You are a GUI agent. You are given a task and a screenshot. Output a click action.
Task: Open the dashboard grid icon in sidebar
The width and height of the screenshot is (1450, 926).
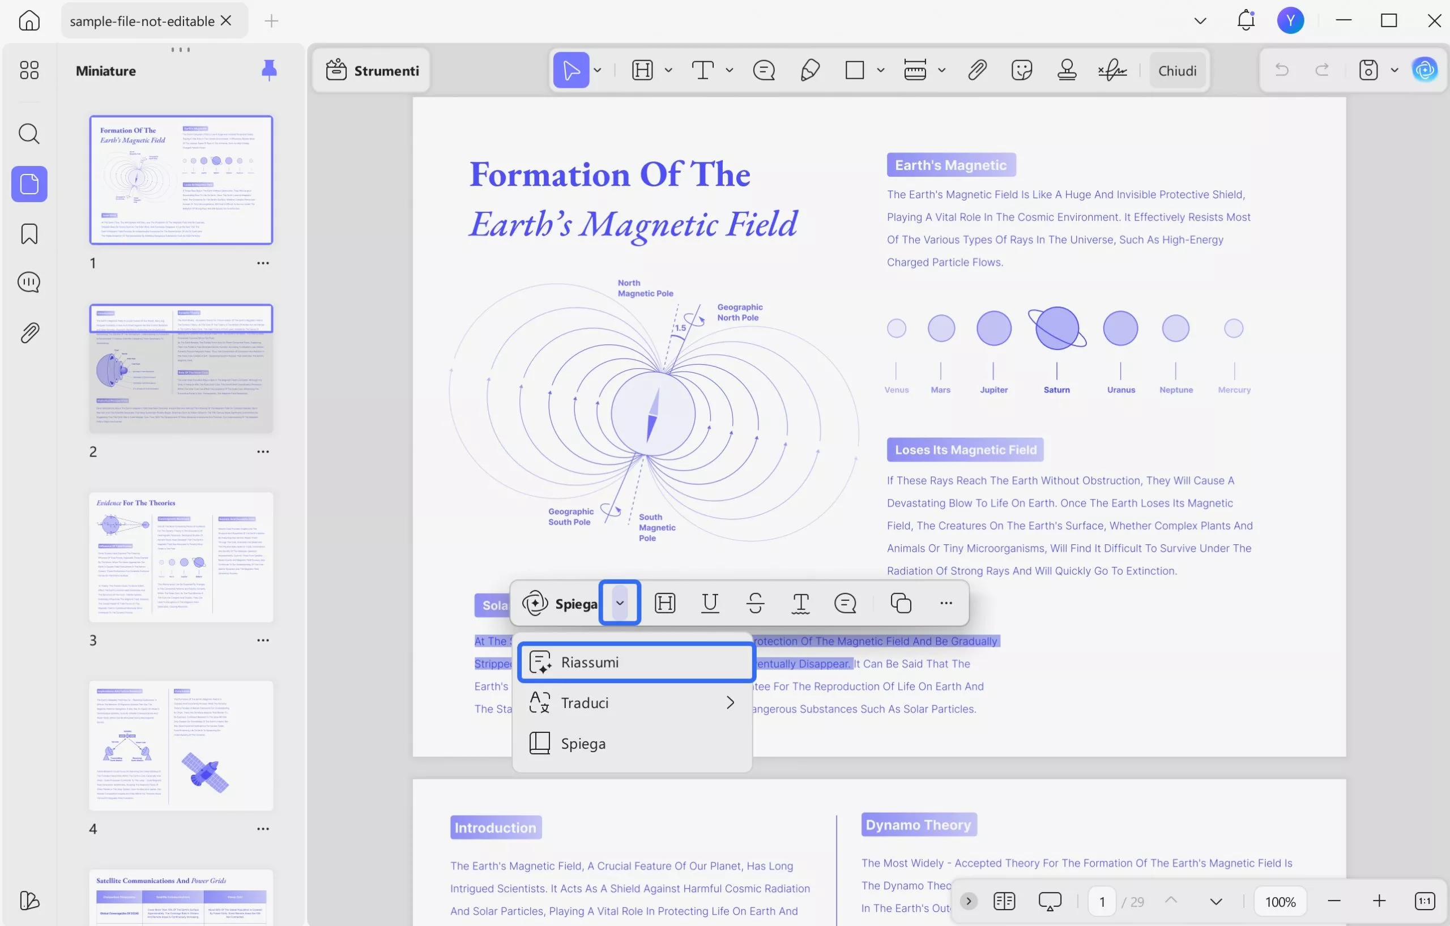tap(29, 70)
